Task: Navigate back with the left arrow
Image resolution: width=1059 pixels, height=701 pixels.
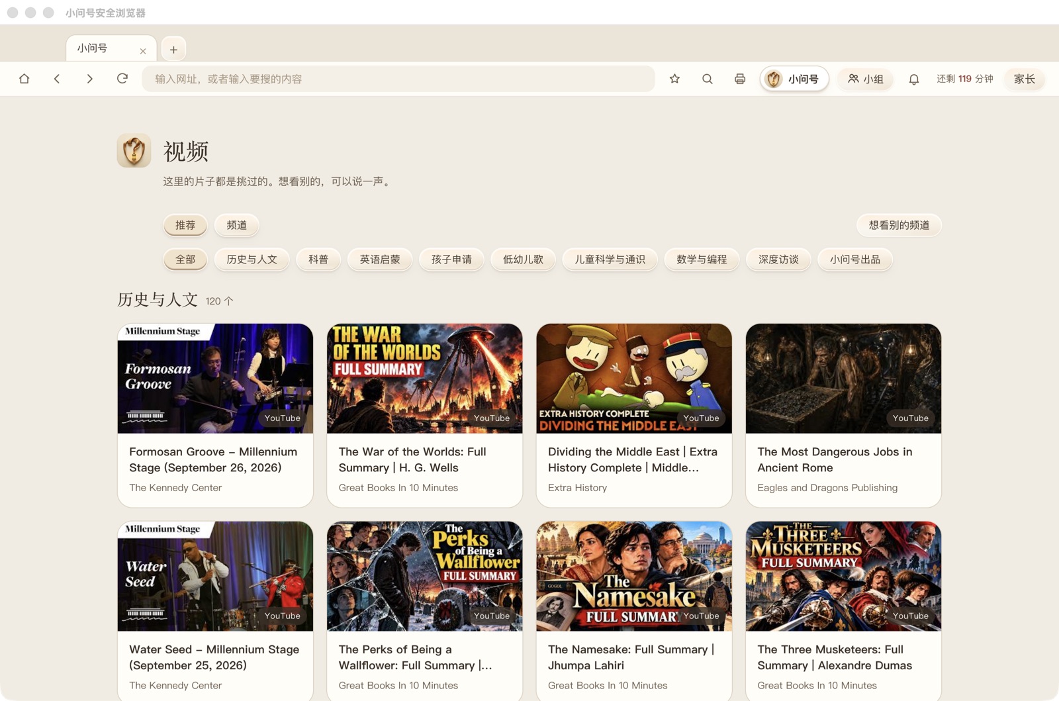Action: [x=57, y=79]
